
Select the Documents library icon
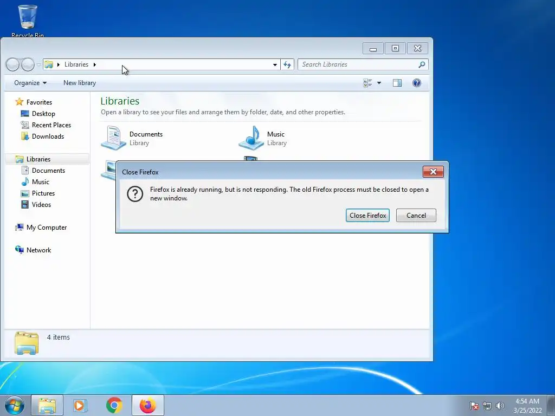[114, 138]
